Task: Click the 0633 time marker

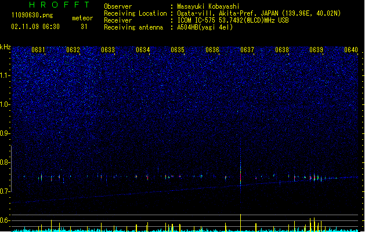Action: (108, 50)
